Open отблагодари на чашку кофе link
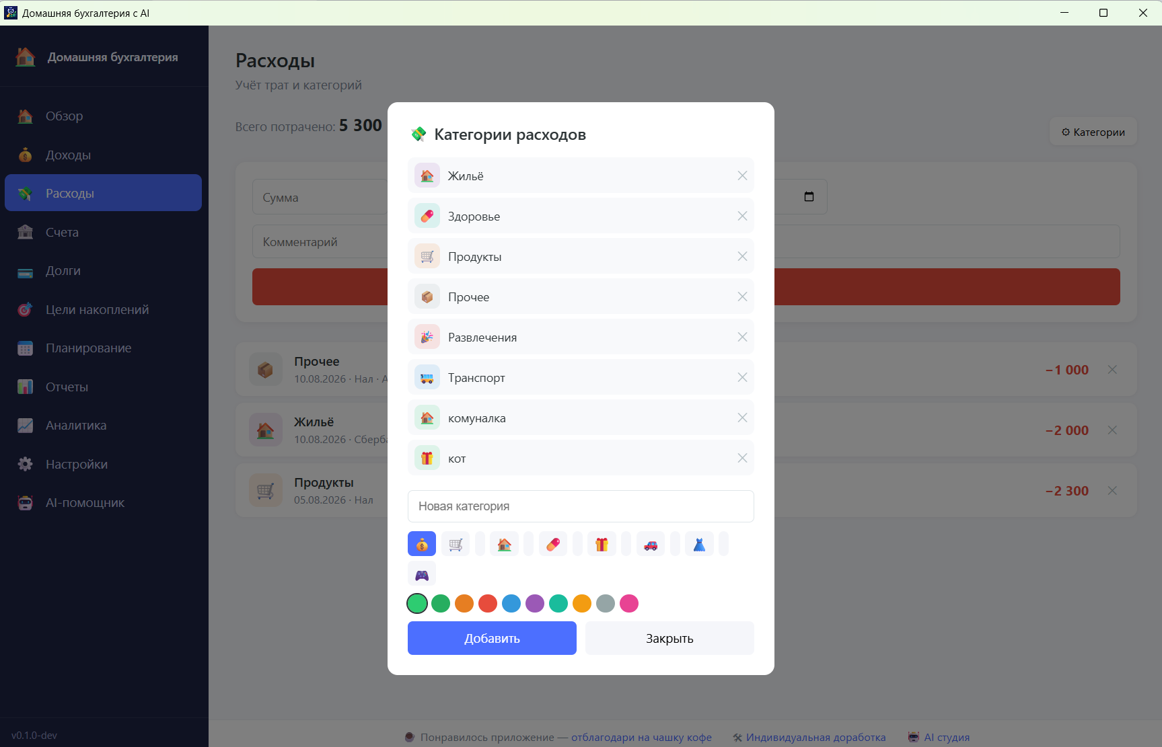The height and width of the screenshot is (747, 1162). coord(641,737)
